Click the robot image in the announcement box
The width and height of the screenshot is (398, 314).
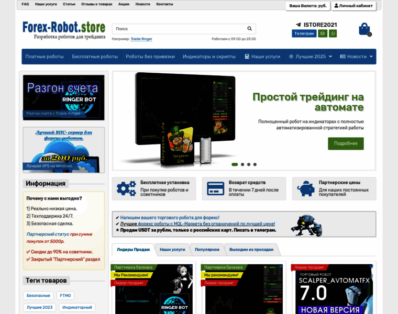click(x=307, y=225)
